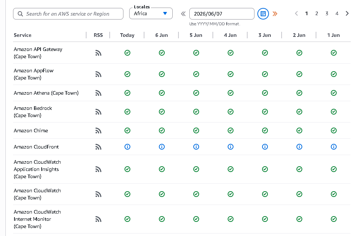Focus the AWS service or Region search field
The width and height of the screenshot is (358, 236).
(68, 14)
